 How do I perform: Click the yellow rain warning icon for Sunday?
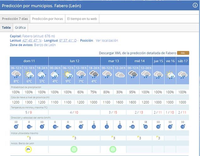29,149
